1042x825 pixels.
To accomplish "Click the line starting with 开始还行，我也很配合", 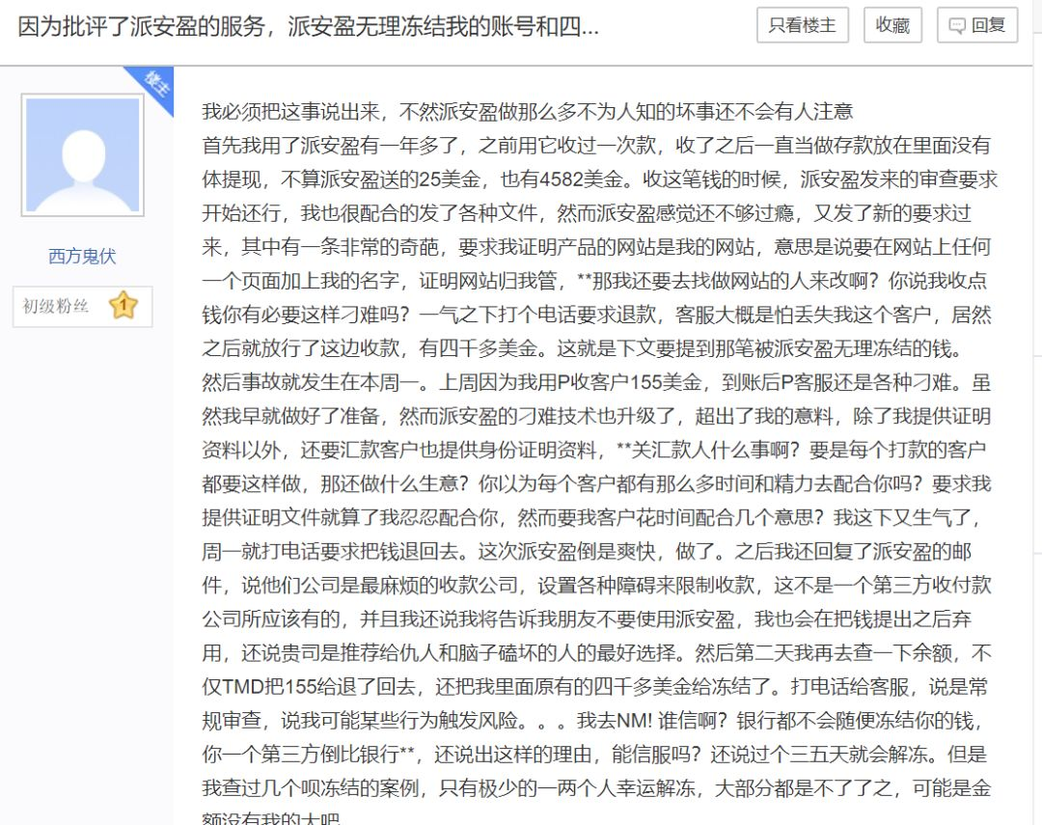I will [x=587, y=212].
